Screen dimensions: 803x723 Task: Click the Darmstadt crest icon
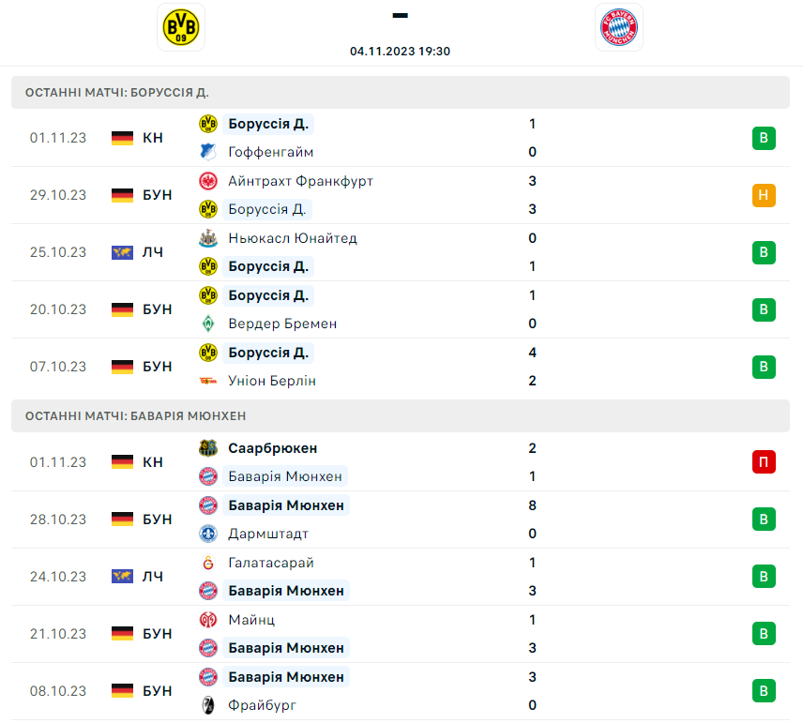coord(208,534)
